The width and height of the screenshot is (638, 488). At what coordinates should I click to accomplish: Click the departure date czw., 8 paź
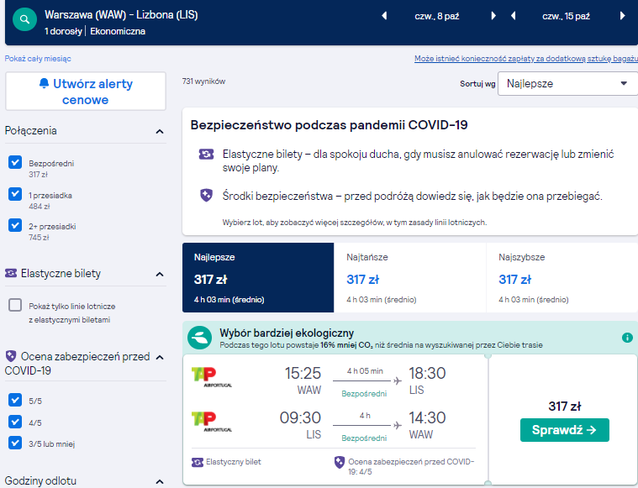(x=436, y=16)
